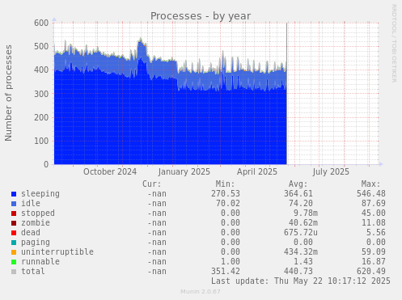
Task: Click the 'Min:' column header
Action: 225,184
